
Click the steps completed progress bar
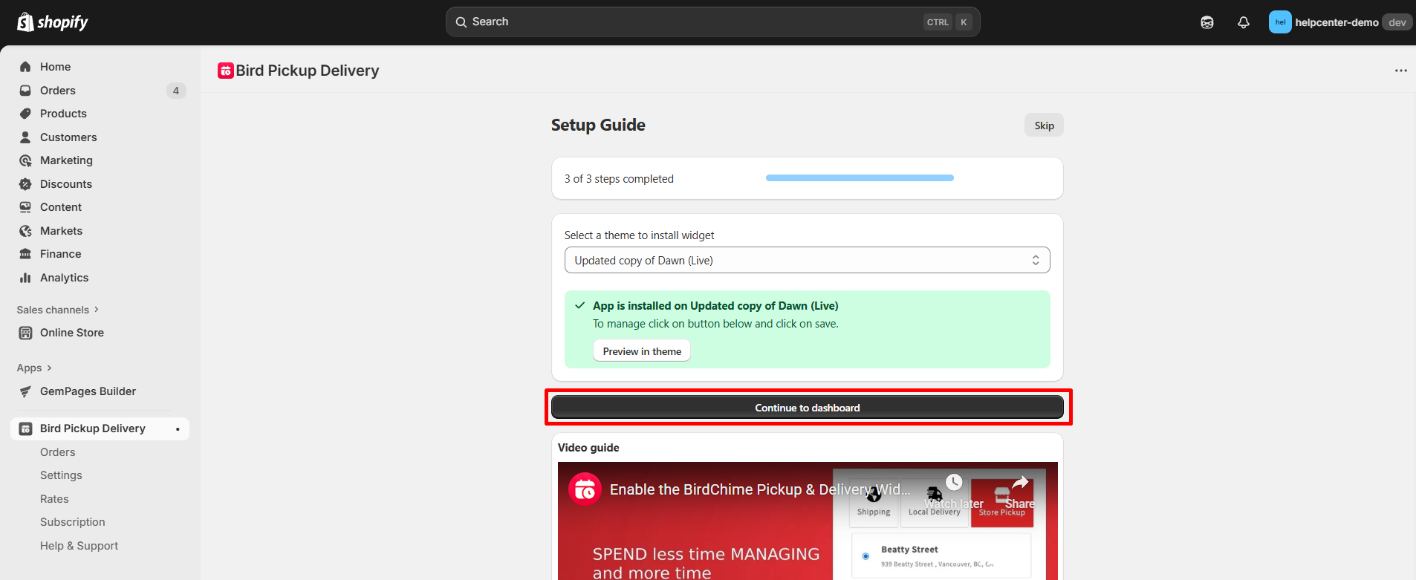[x=860, y=178]
